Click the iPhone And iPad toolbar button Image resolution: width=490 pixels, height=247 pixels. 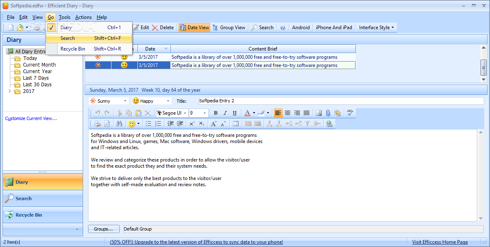pos(334,28)
